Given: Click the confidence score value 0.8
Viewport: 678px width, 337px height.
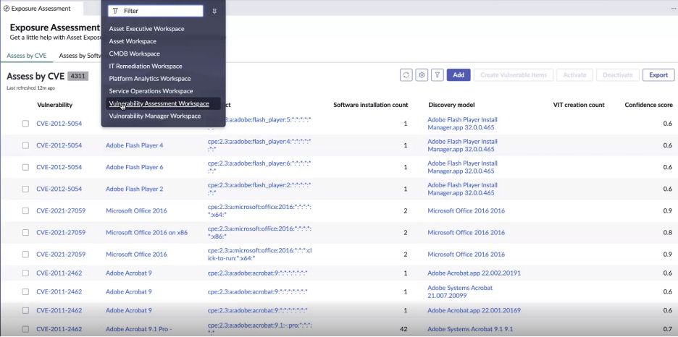Looking at the screenshot, I should [668, 233].
